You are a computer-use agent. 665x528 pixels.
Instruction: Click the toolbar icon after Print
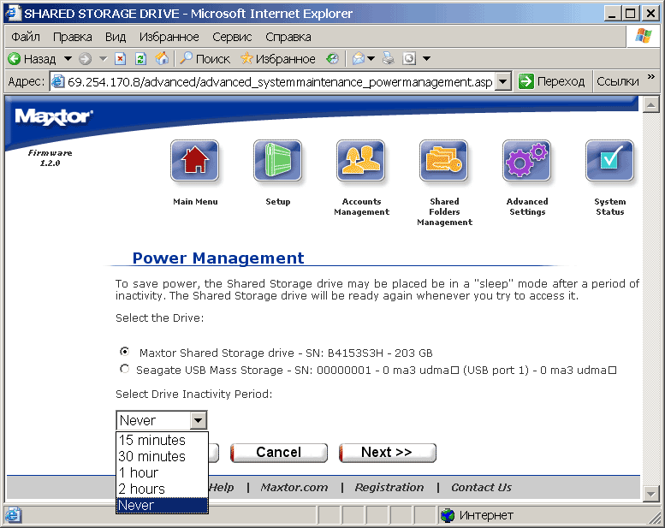(x=409, y=58)
